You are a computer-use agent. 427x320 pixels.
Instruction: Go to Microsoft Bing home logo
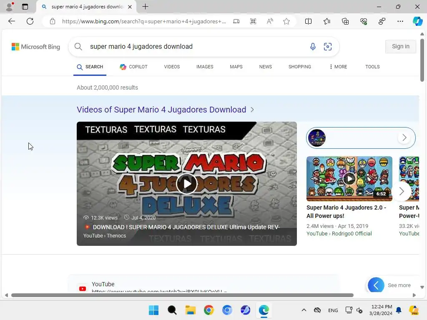[x=36, y=47]
